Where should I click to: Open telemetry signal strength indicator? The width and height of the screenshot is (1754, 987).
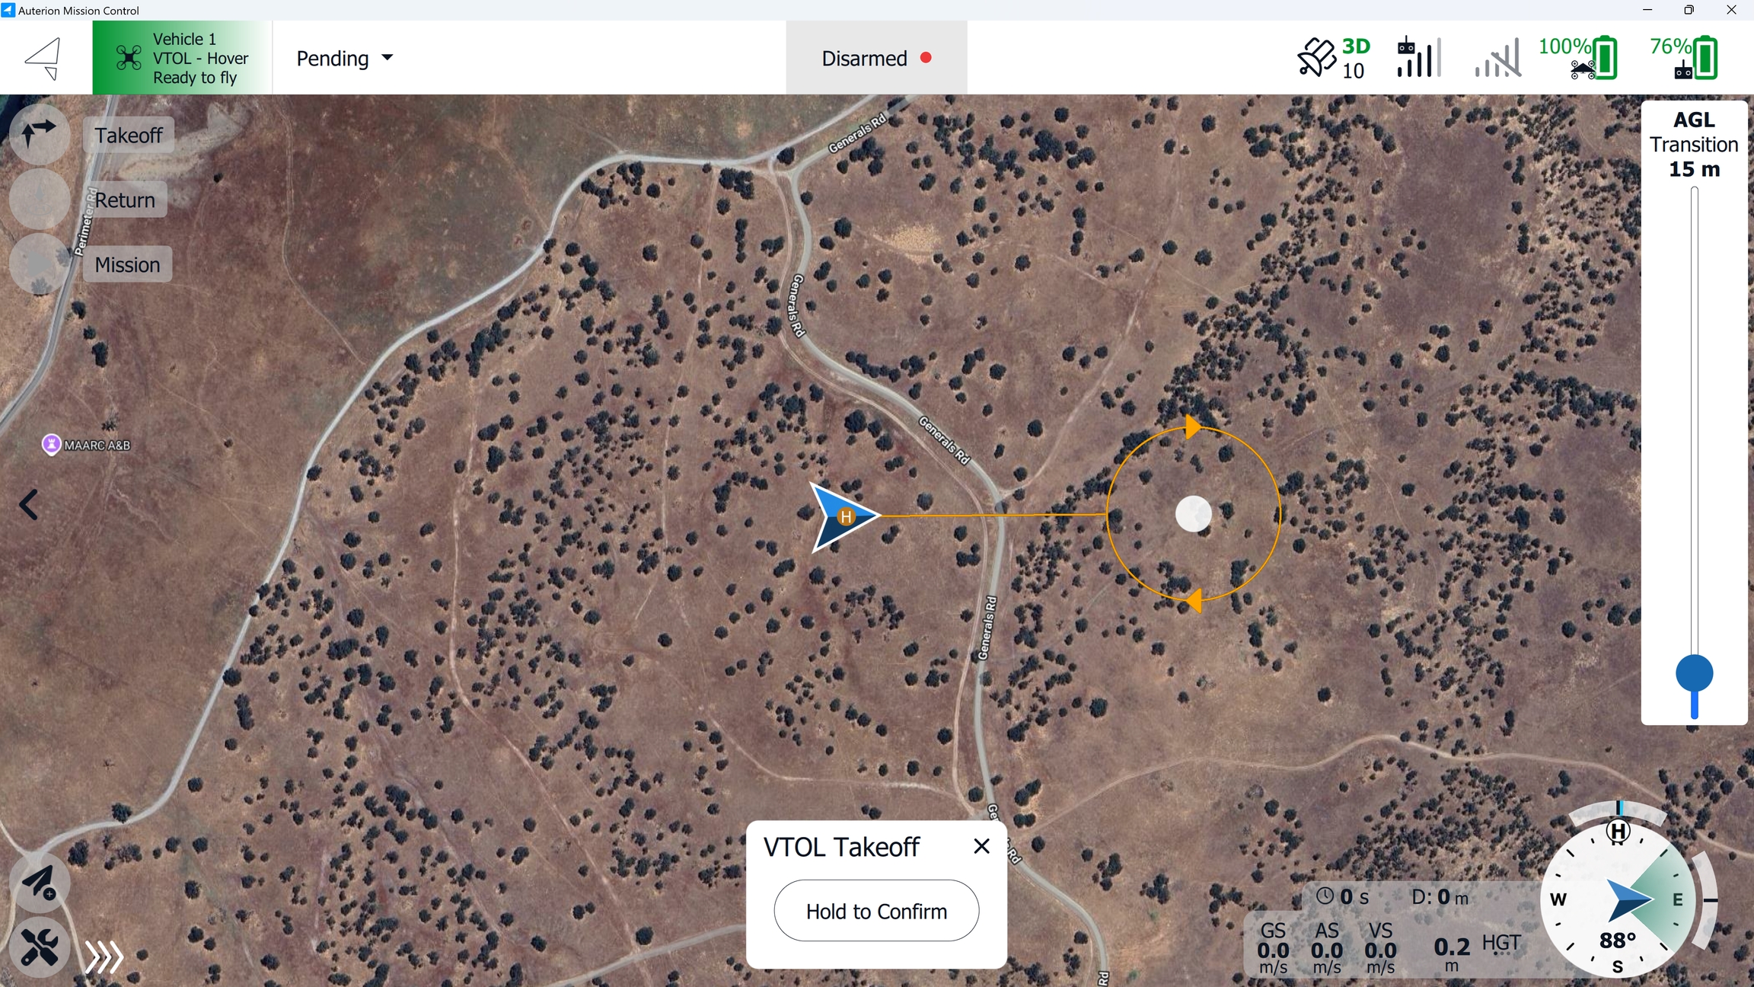1497,58
